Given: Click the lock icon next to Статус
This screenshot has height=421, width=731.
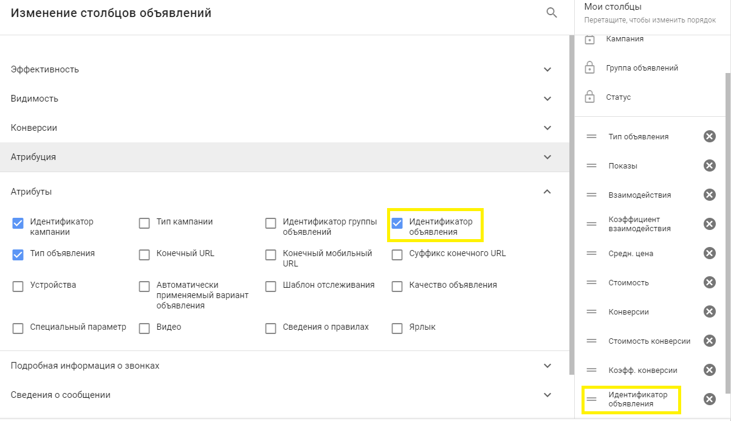Looking at the screenshot, I should click(589, 97).
